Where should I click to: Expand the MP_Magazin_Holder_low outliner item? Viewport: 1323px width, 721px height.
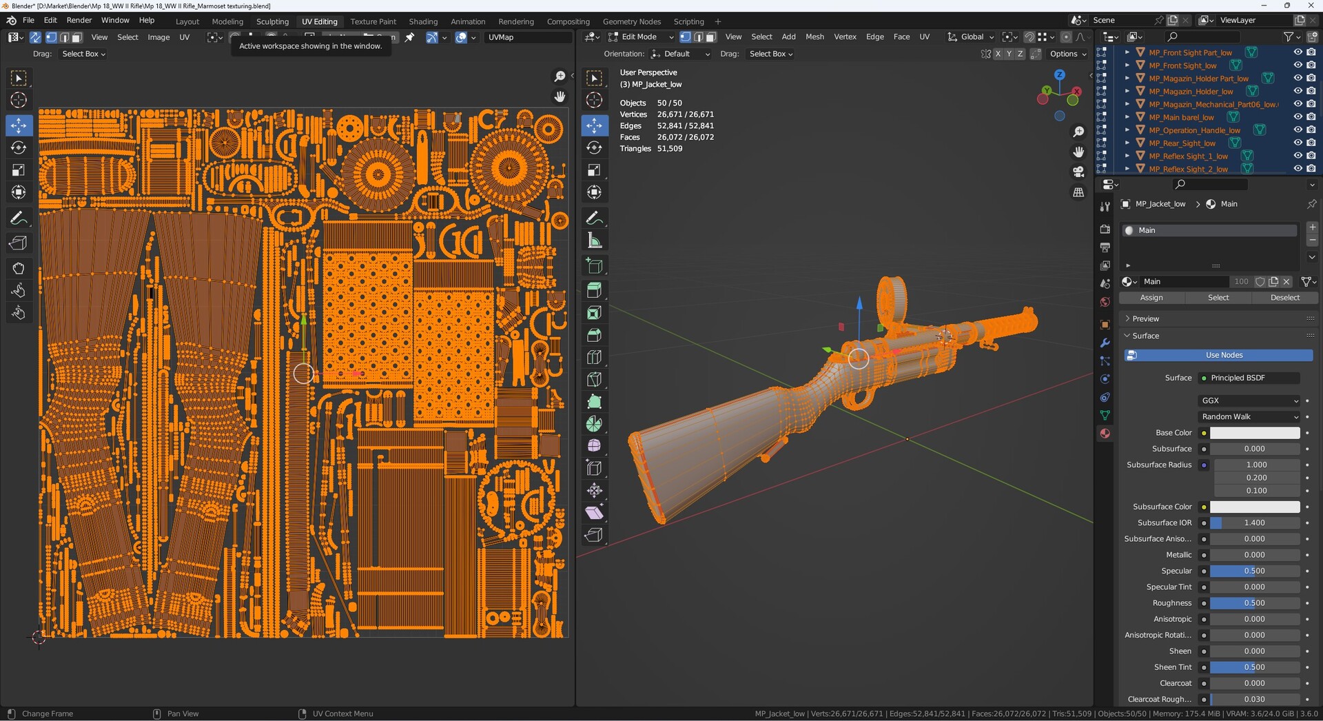1127,91
